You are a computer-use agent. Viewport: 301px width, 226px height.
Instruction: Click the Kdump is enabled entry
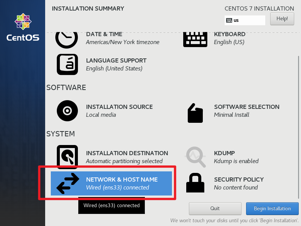tap(236, 161)
